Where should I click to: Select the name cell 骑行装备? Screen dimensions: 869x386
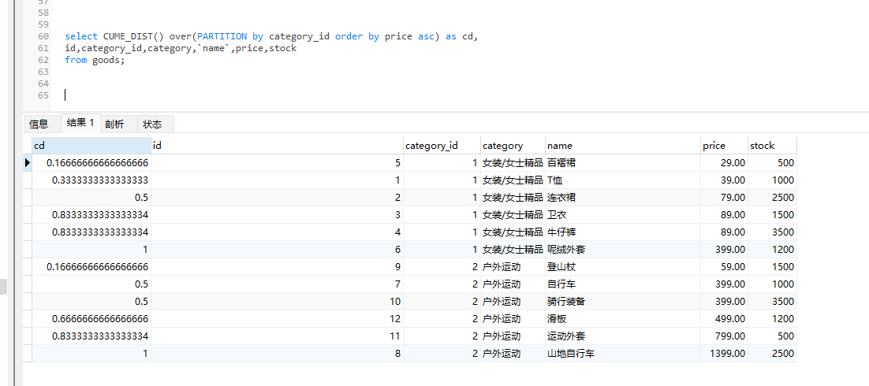(622, 302)
